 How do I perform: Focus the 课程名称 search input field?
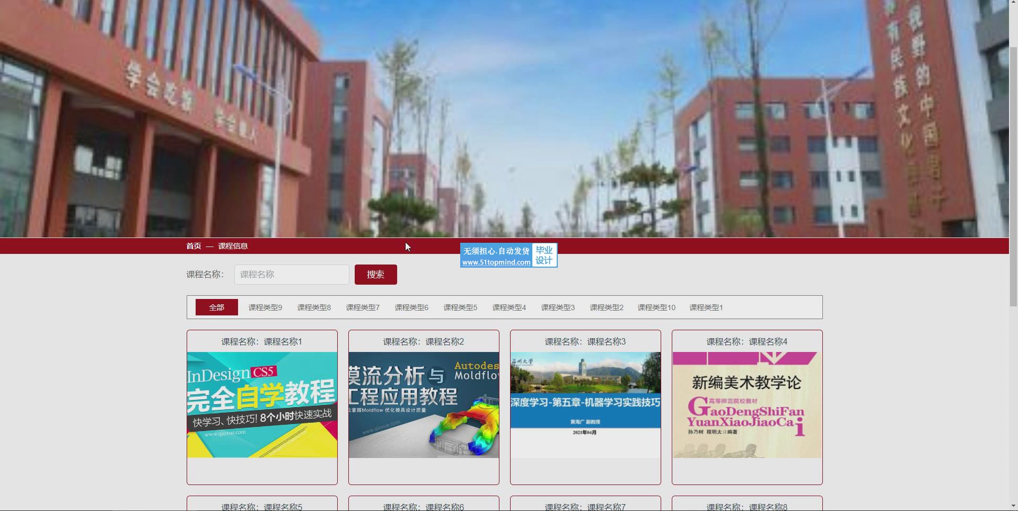pos(292,275)
